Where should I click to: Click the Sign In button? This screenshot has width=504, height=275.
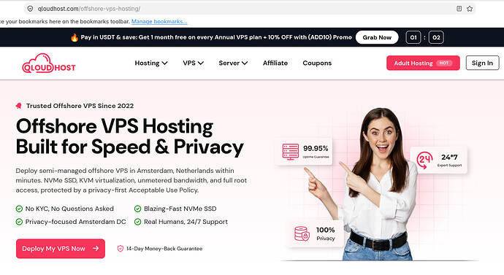tap(483, 63)
